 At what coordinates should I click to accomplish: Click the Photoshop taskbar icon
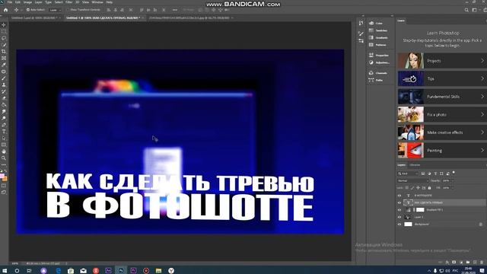pos(121,271)
